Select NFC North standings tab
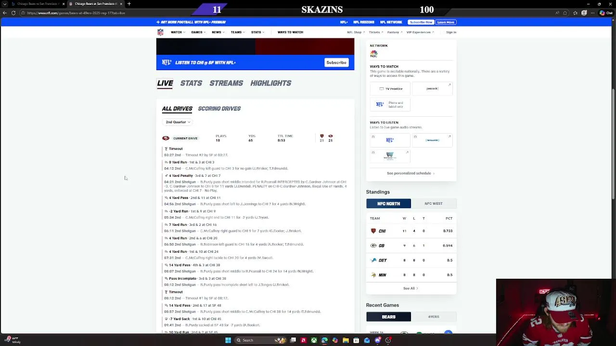The width and height of the screenshot is (616, 346). 388,204
